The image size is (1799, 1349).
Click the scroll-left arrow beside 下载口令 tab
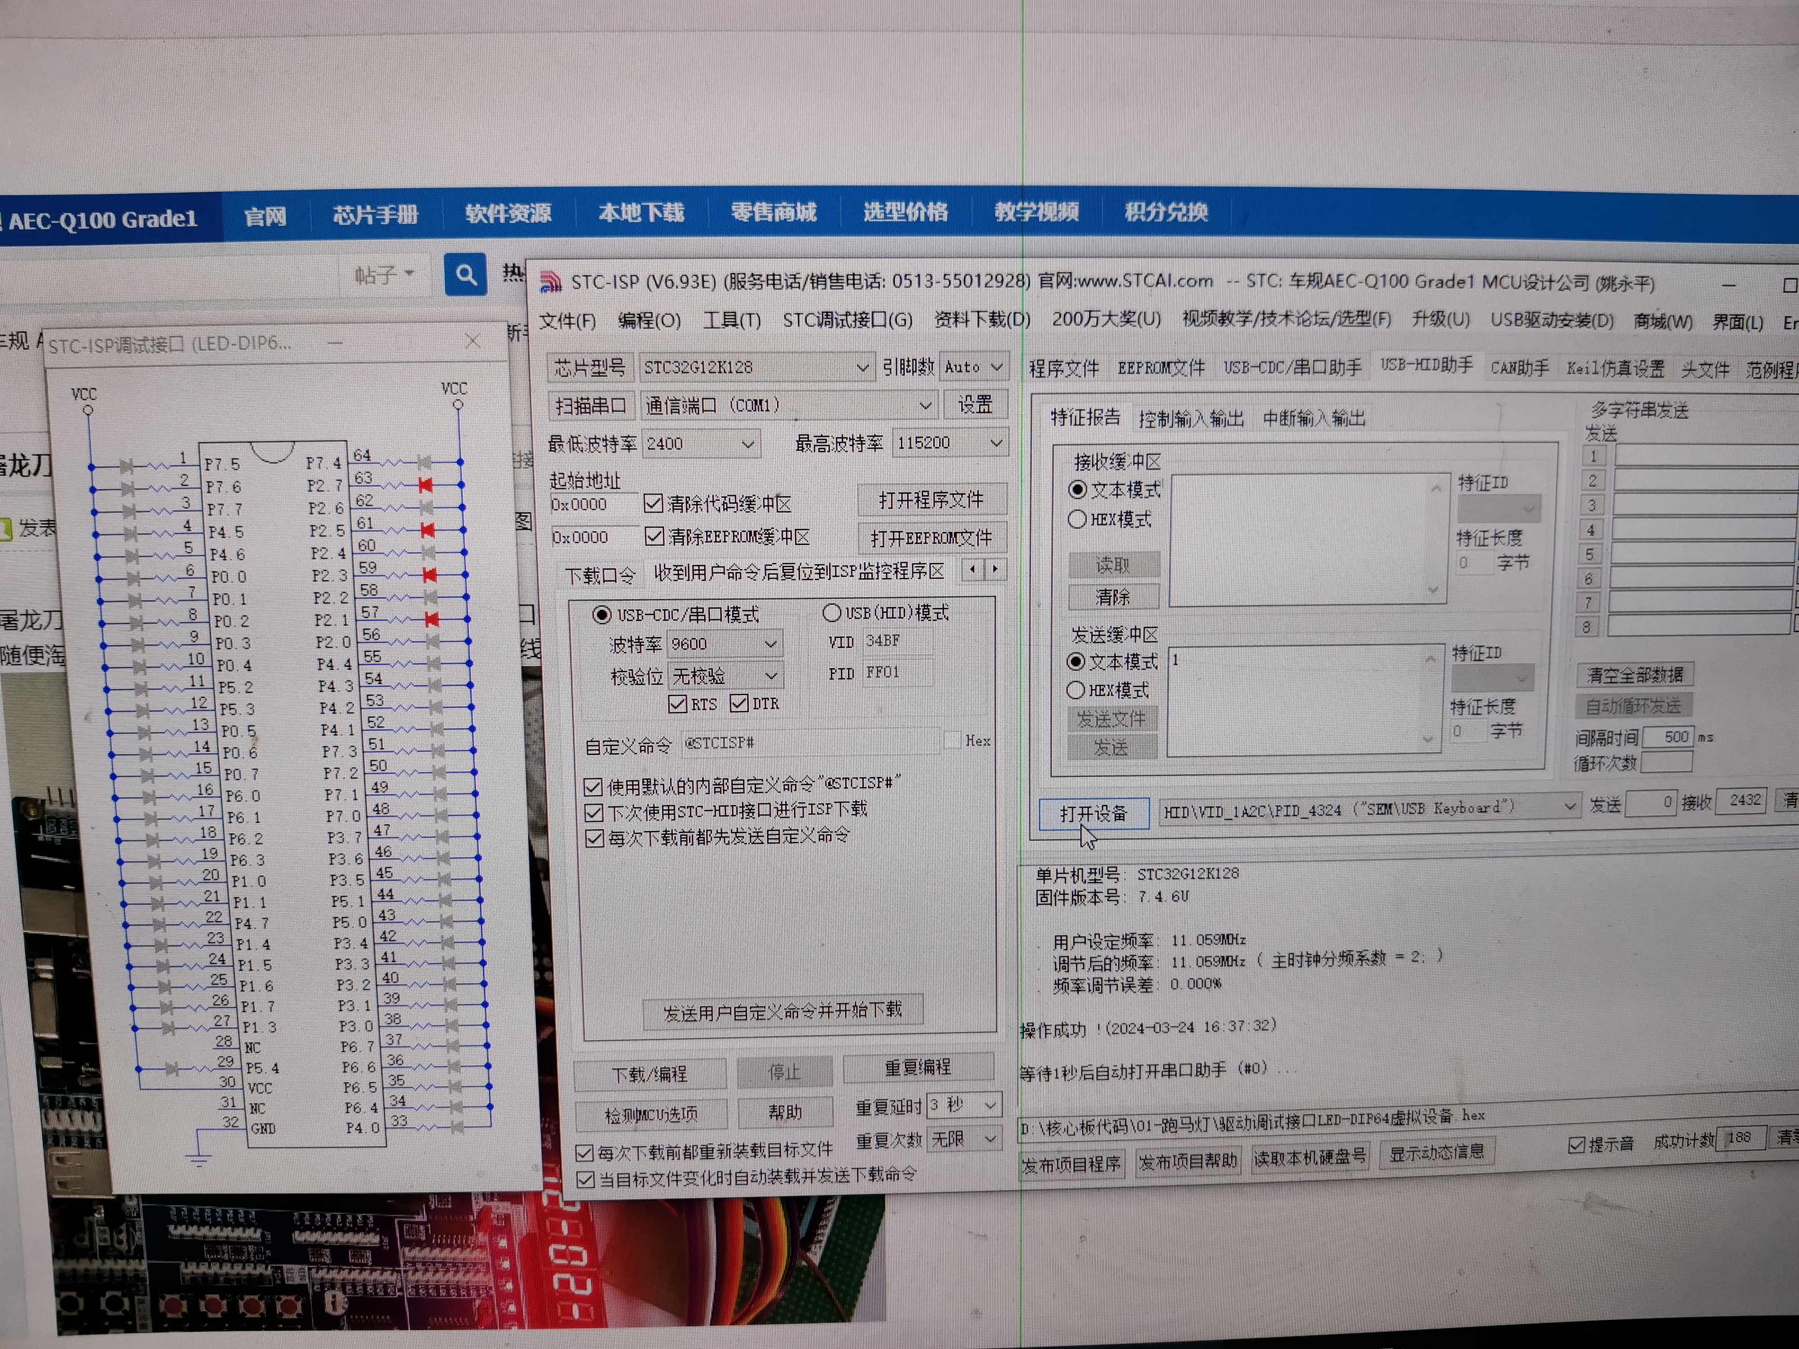[x=973, y=569]
